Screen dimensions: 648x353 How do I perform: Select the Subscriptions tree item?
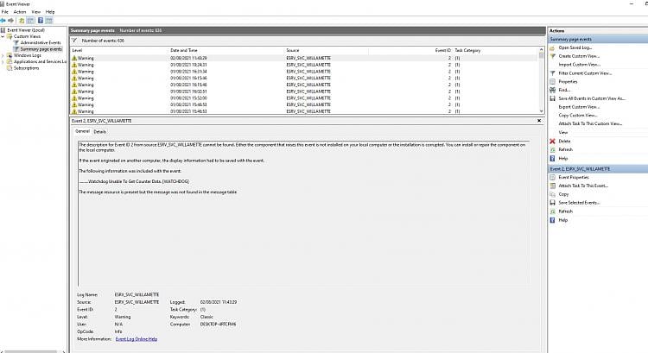point(27,68)
